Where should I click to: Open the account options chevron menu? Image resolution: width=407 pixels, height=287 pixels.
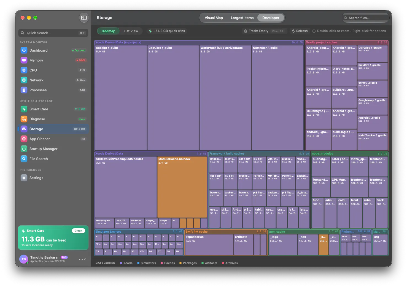(x=83, y=259)
